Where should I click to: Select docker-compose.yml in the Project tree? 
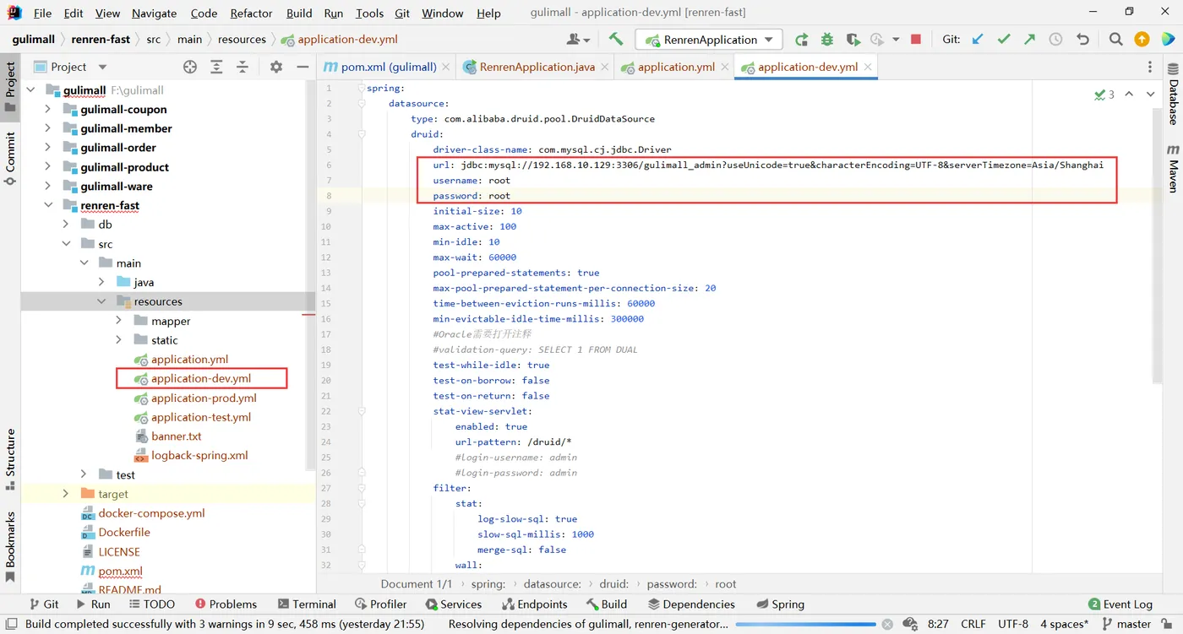click(x=151, y=513)
